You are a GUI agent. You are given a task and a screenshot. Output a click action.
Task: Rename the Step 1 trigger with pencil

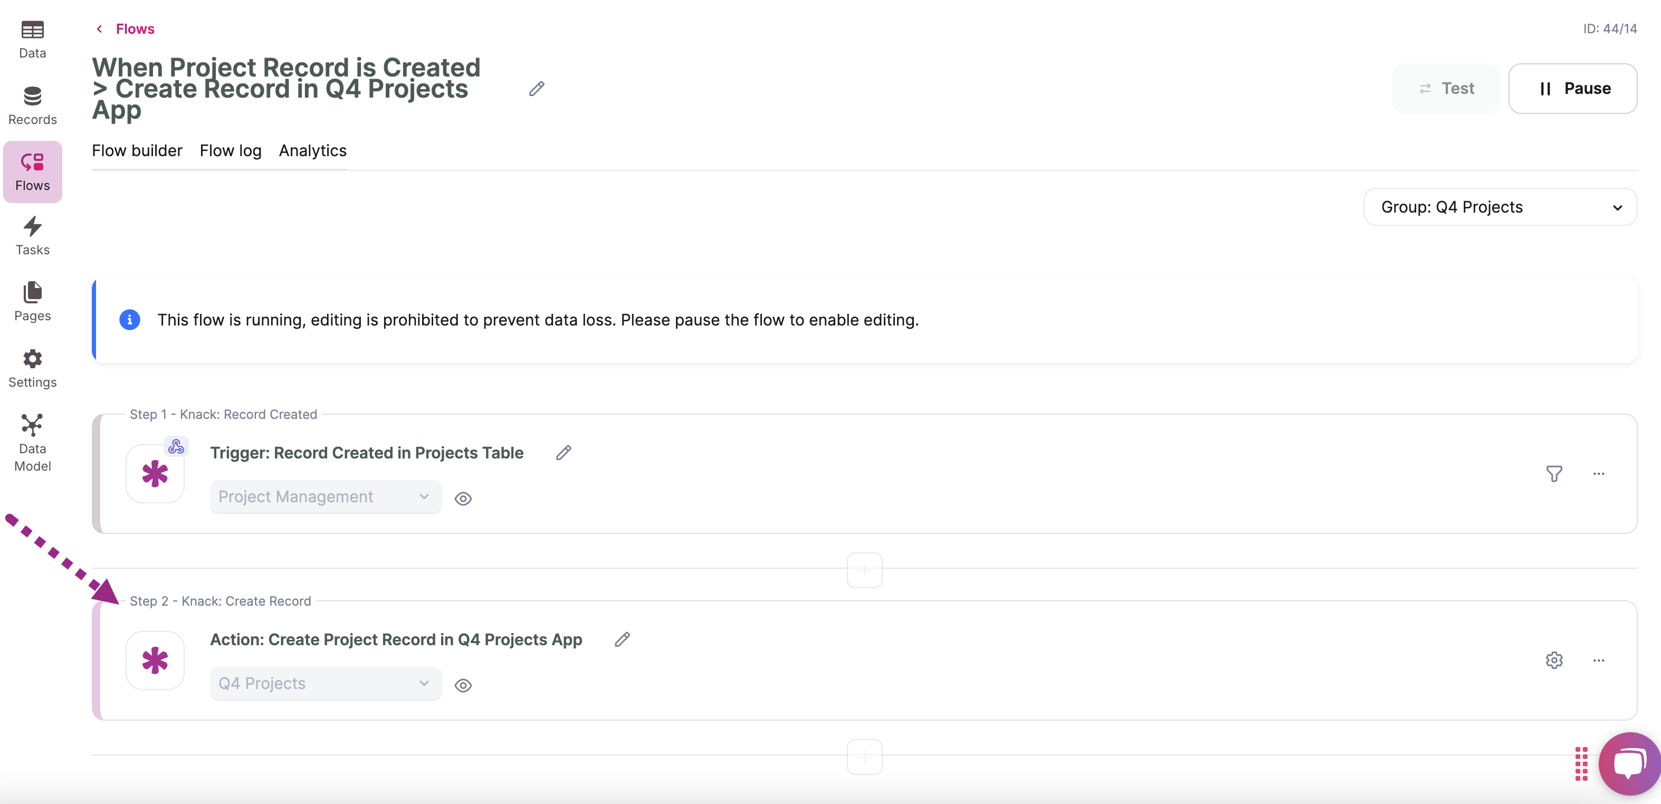pos(564,453)
